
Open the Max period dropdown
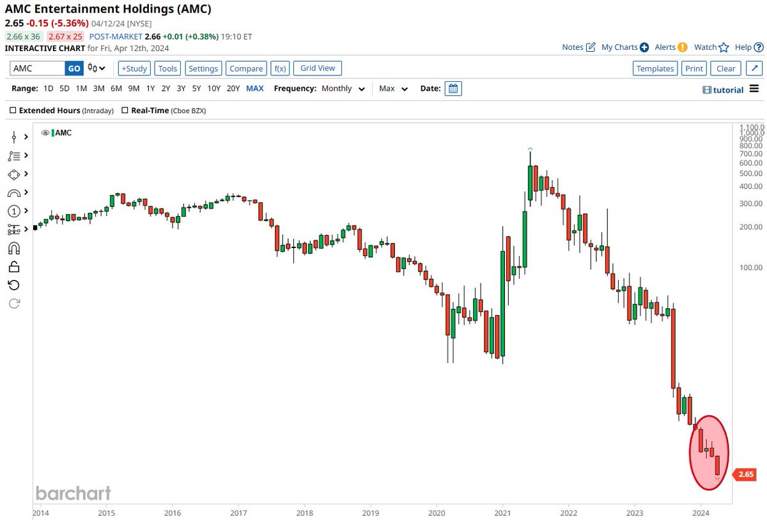(392, 88)
